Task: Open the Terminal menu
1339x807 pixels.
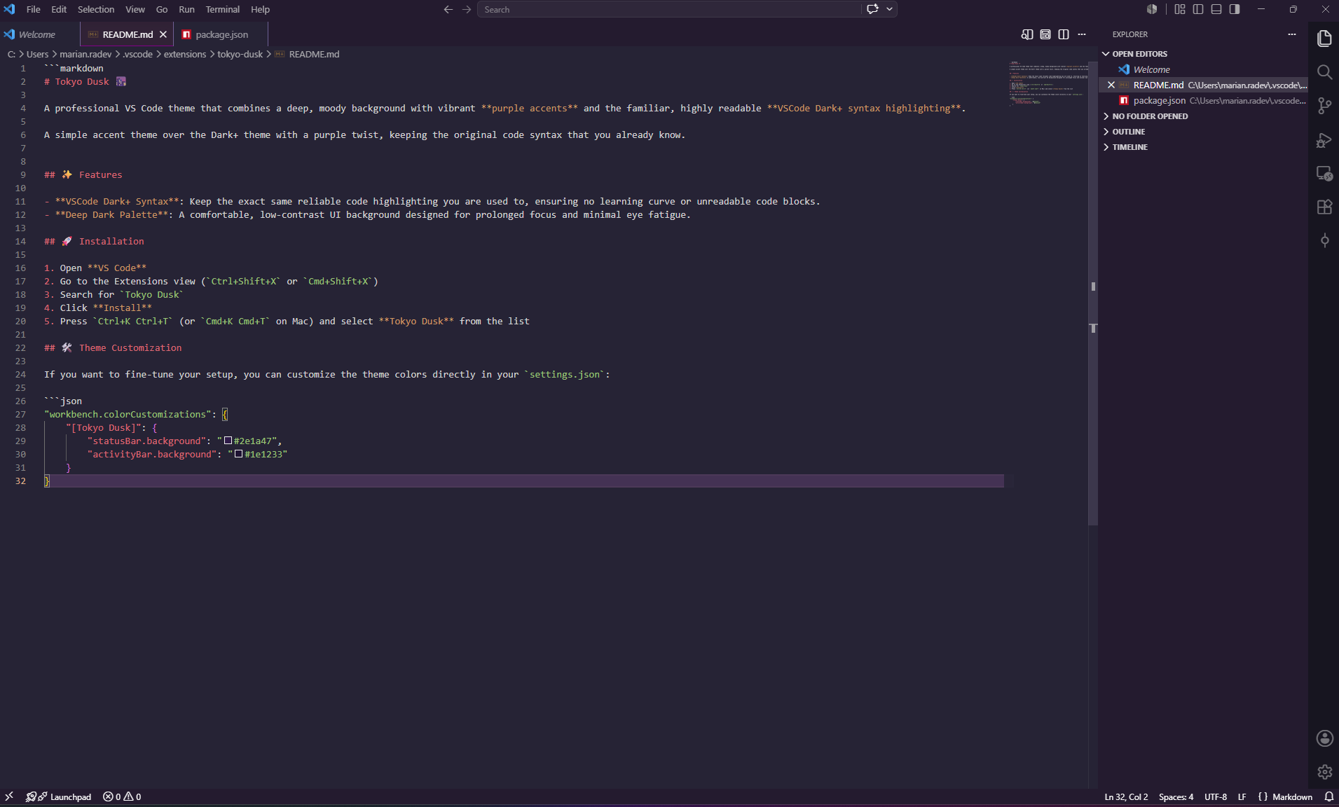Action: [222, 9]
